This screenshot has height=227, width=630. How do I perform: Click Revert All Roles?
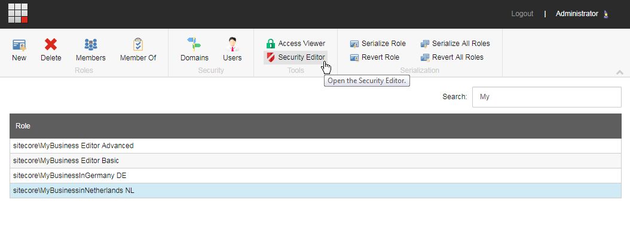tap(452, 57)
